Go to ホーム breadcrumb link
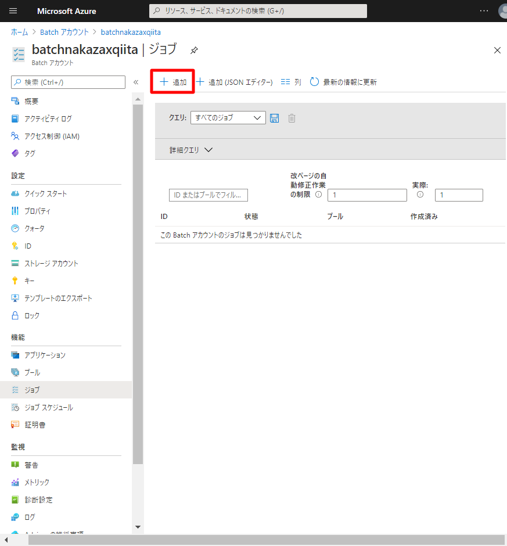Viewport: 507px width, 546px height. [x=20, y=32]
